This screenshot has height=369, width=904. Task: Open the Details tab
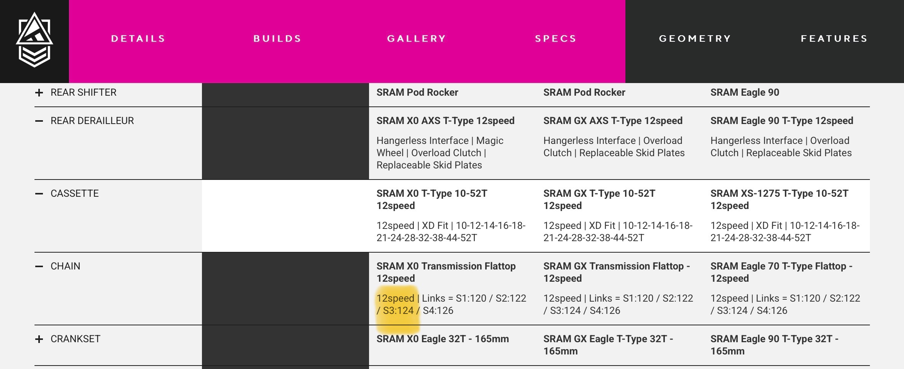pyautogui.click(x=138, y=39)
